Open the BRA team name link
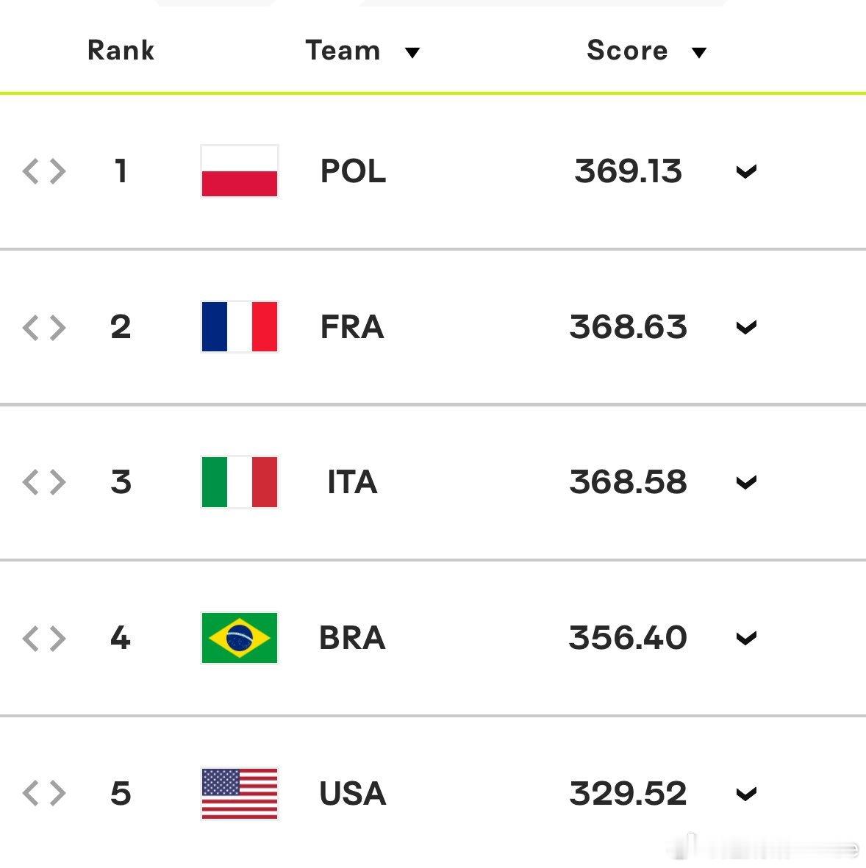Viewport: 866px width, 868px height. [x=352, y=637]
